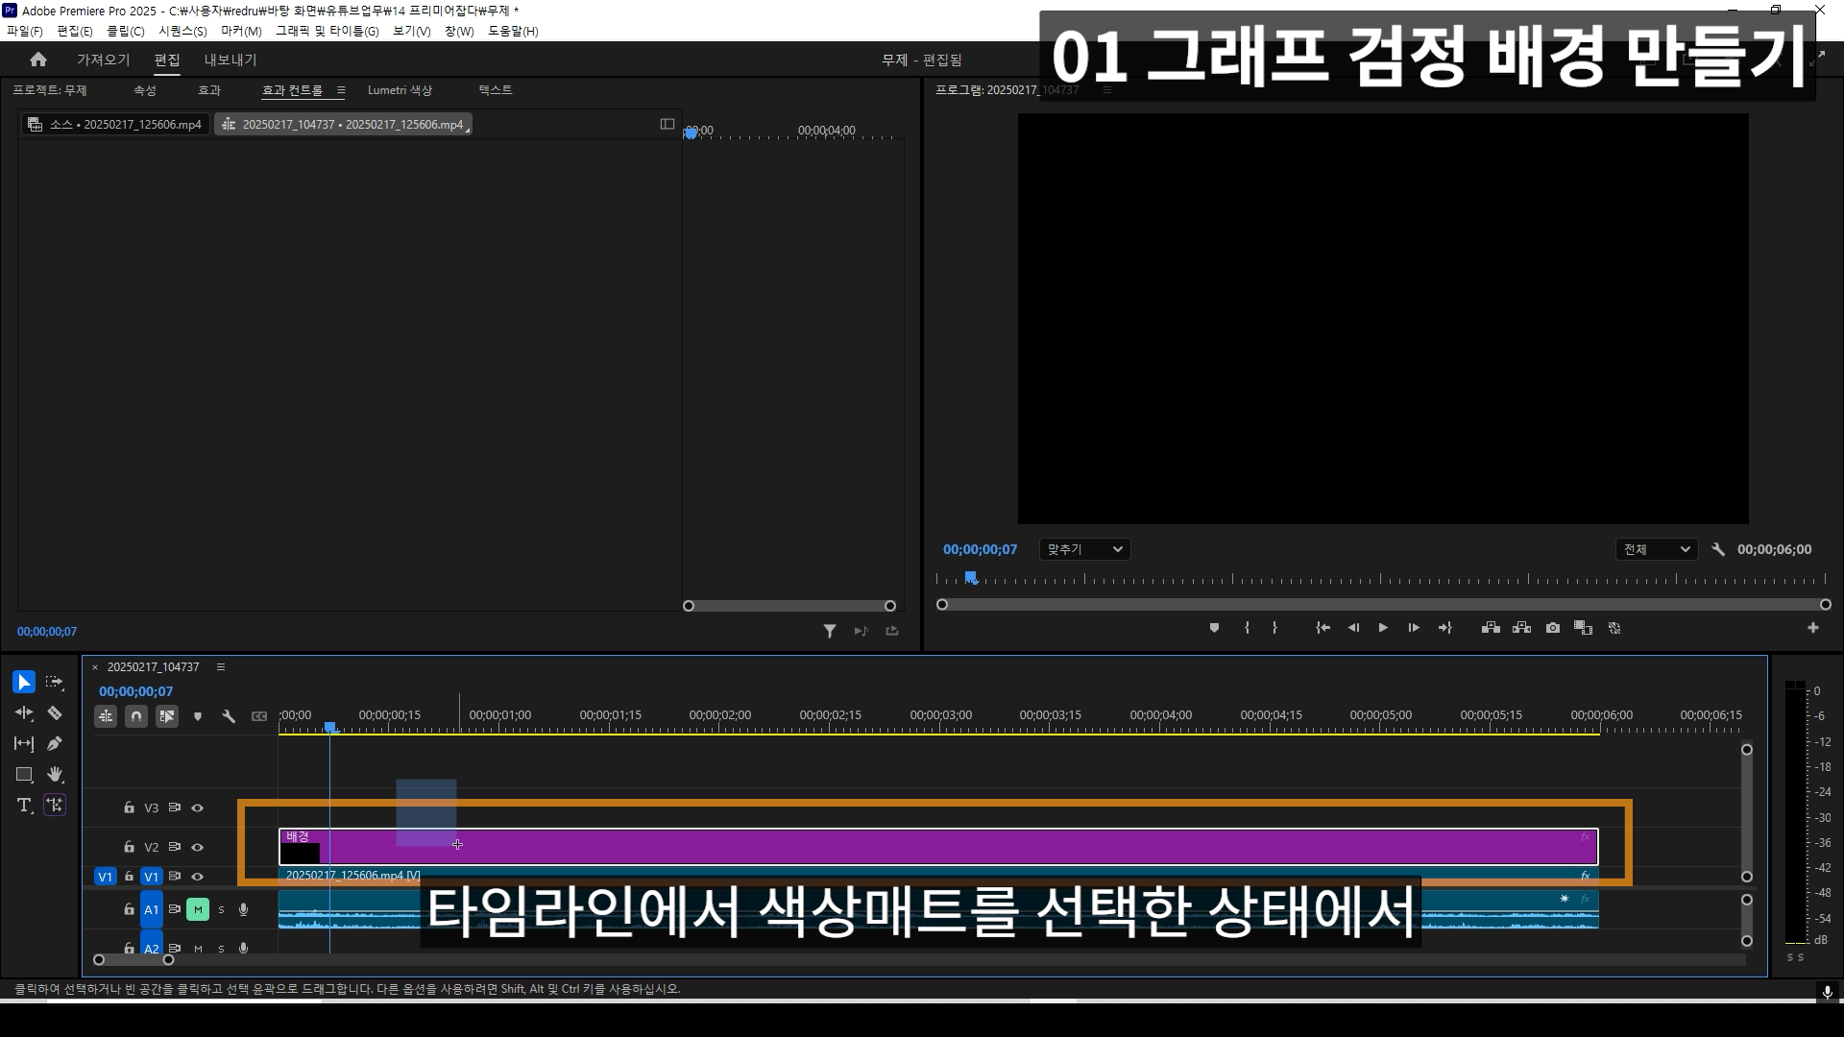The image size is (1844, 1037).
Task: Toggle V3 track output eye
Action: 198,808
